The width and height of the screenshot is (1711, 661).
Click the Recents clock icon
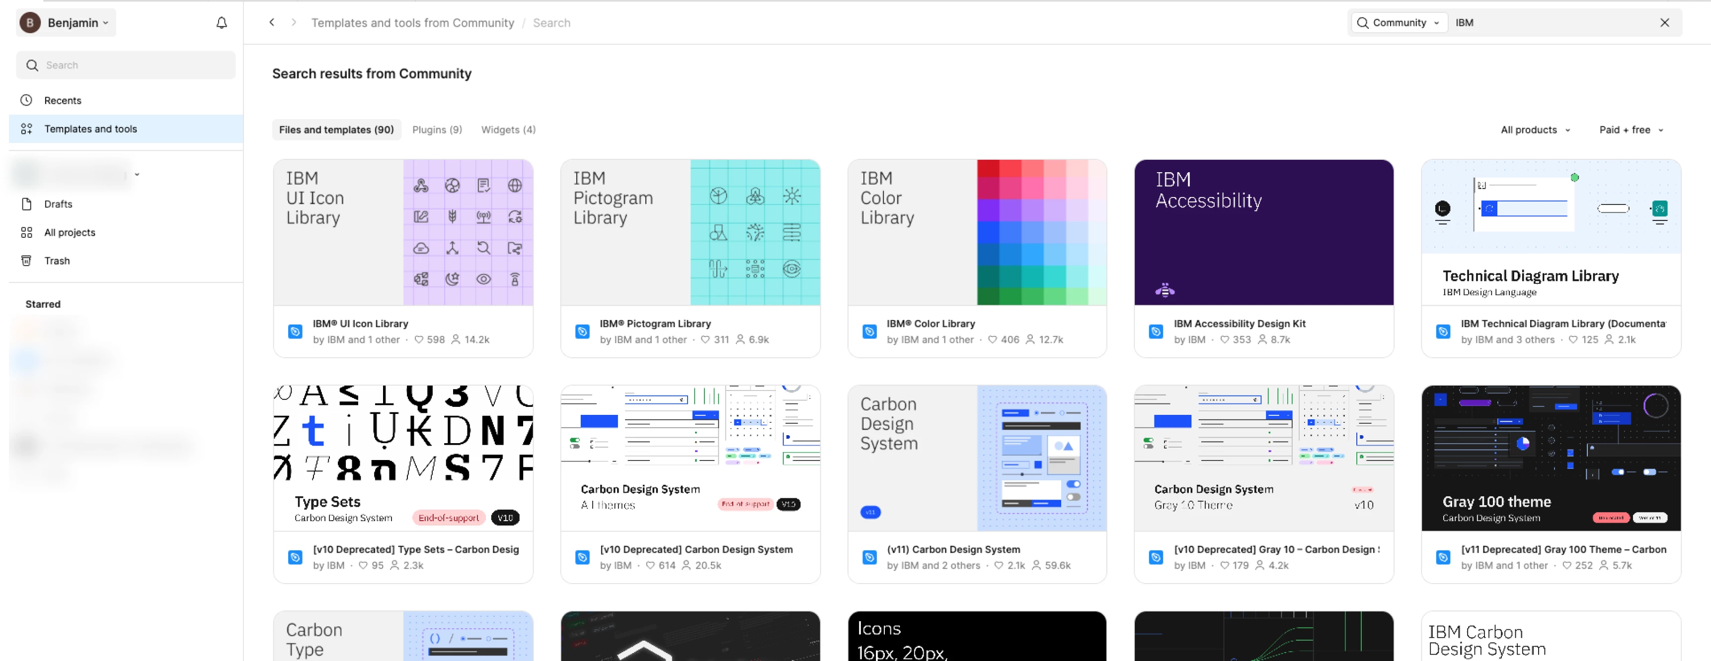pyautogui.click(x=26, y=100)
